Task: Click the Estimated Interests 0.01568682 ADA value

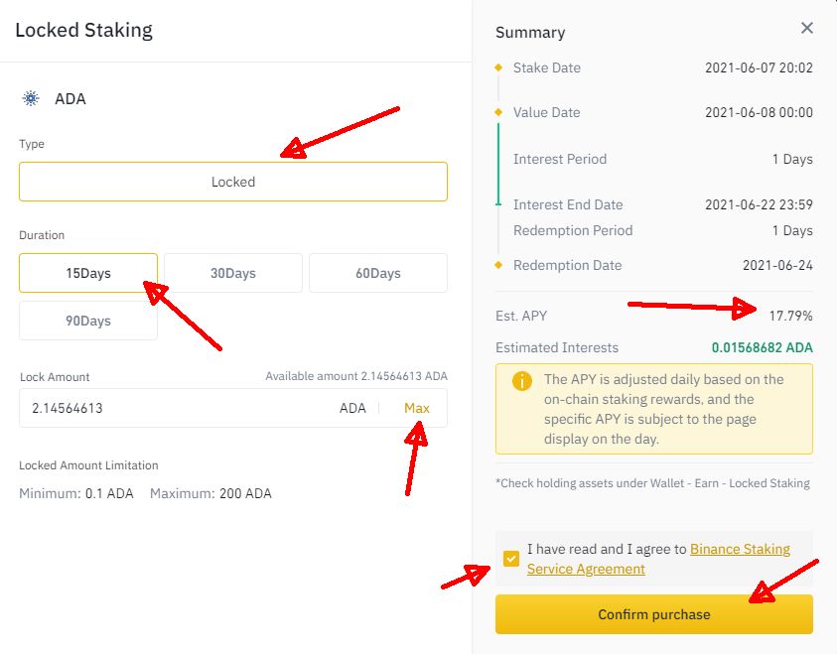Action: pyautogui.click(x=762, y=347)
